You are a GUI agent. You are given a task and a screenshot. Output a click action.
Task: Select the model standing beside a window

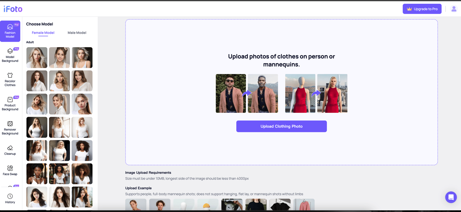pyautogui.click(x=59, y=127)
